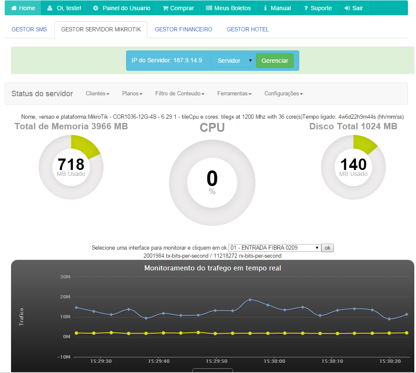
Task: Go to Comprar in the top bar
Action: tap(178, 8)
